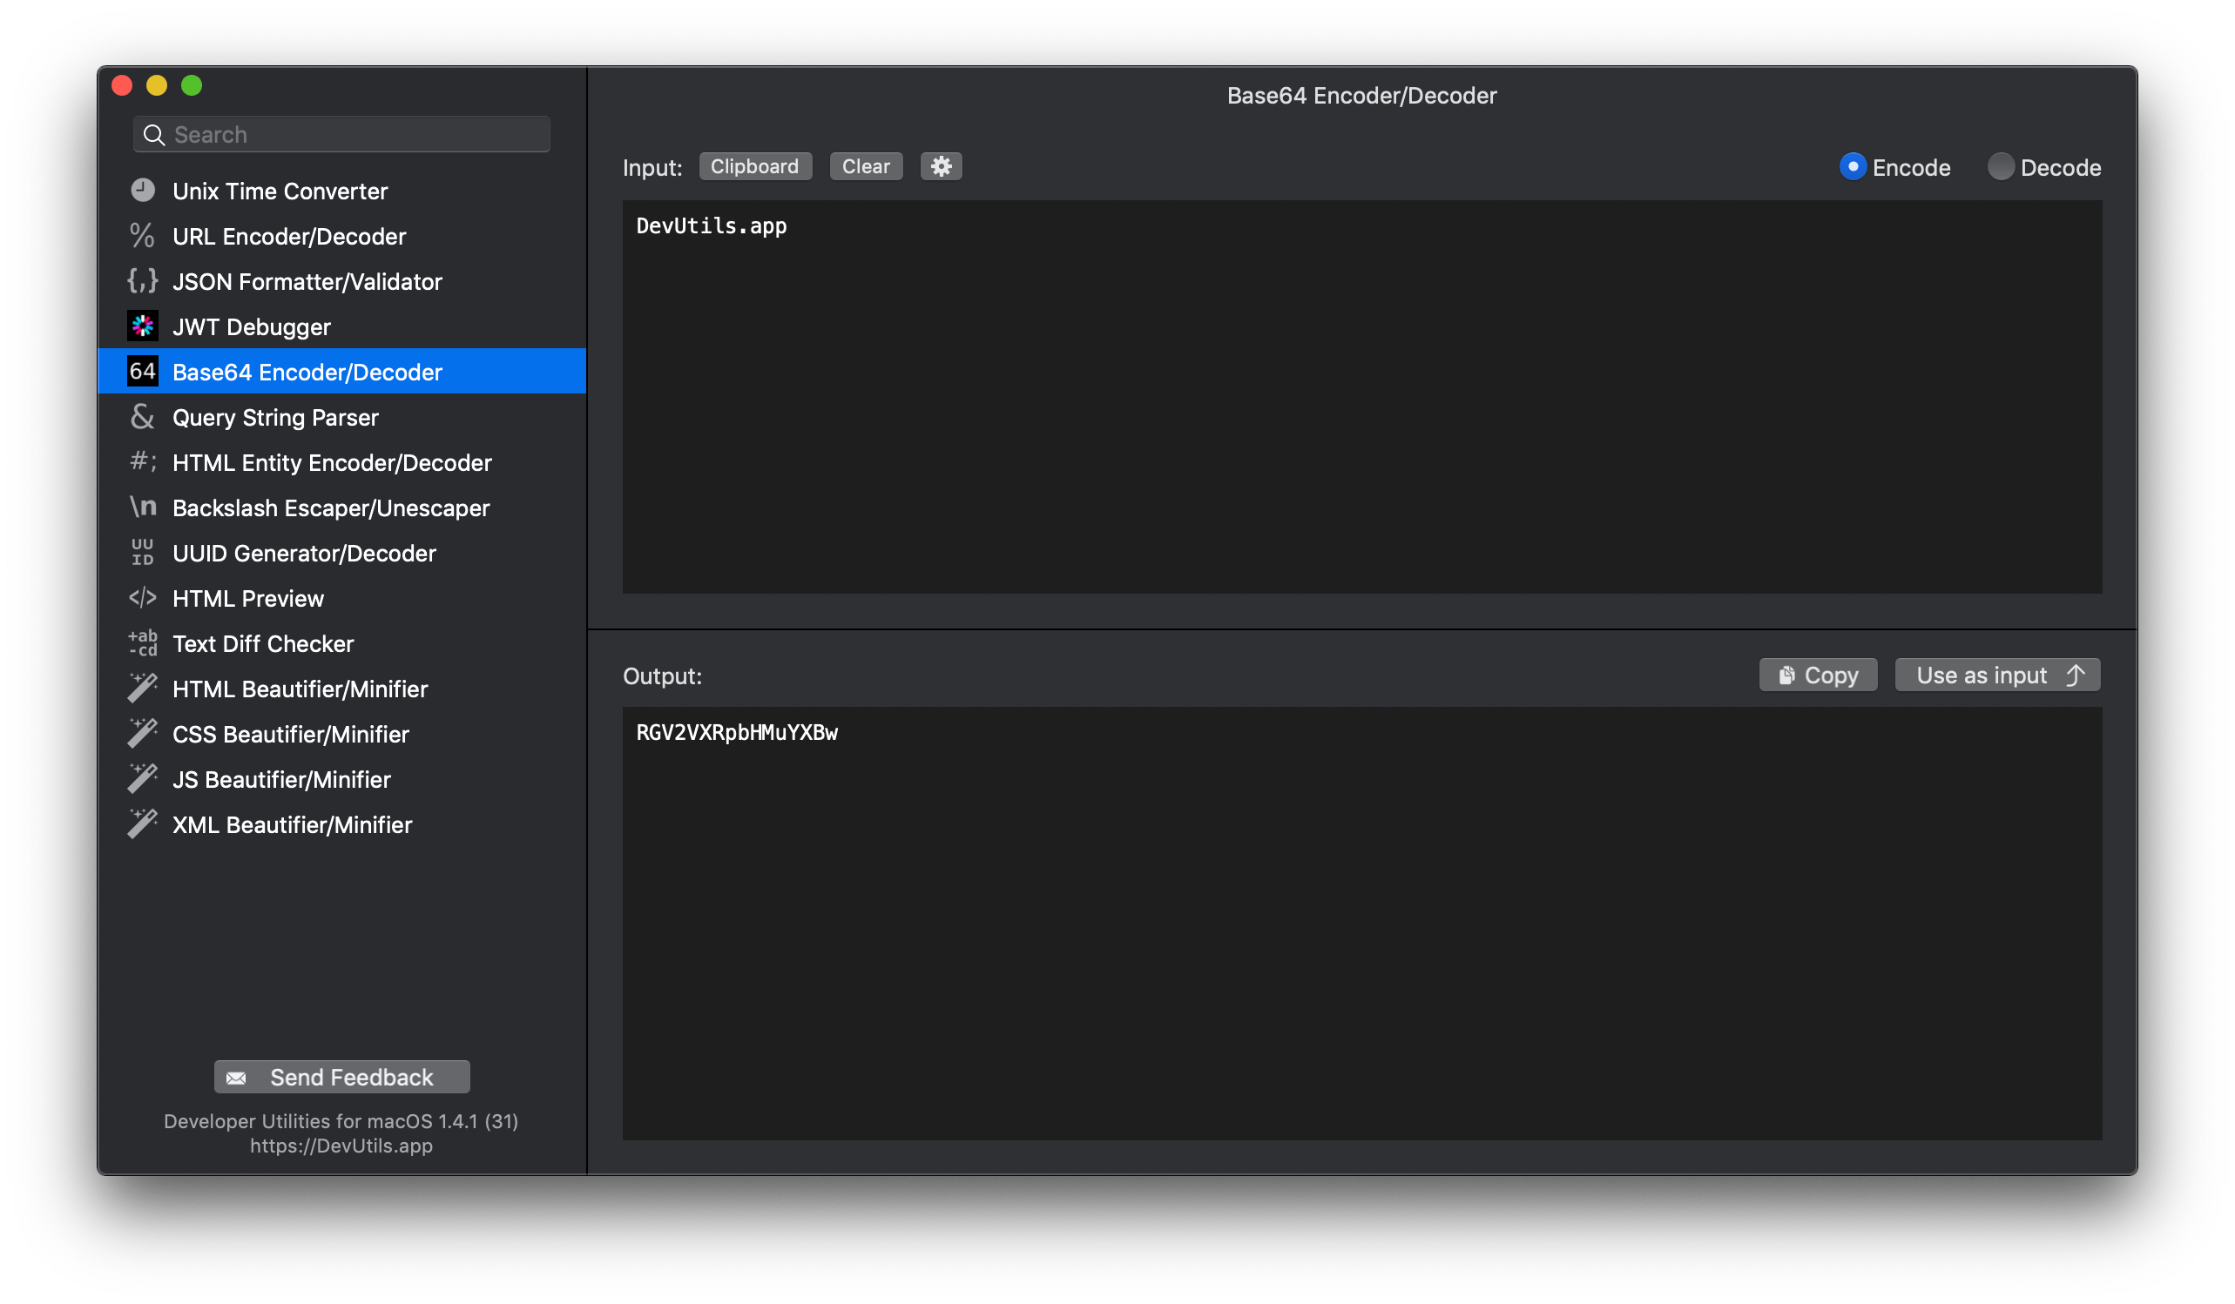Click the HTML Entity Encoder hash icon

[x=143, y=462]
